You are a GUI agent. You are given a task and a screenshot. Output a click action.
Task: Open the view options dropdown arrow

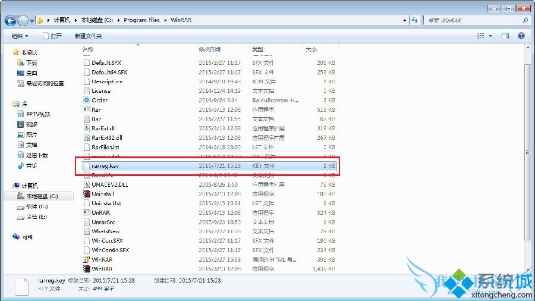[490, 36]
